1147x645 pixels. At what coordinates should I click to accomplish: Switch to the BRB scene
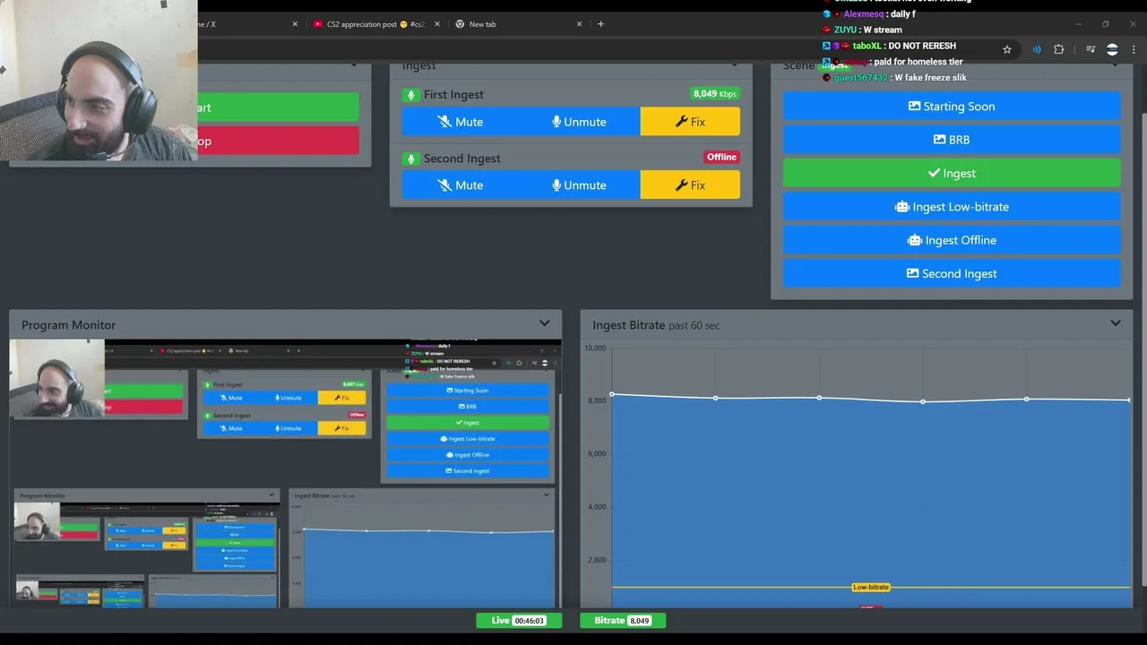click(x=952, y=140)
